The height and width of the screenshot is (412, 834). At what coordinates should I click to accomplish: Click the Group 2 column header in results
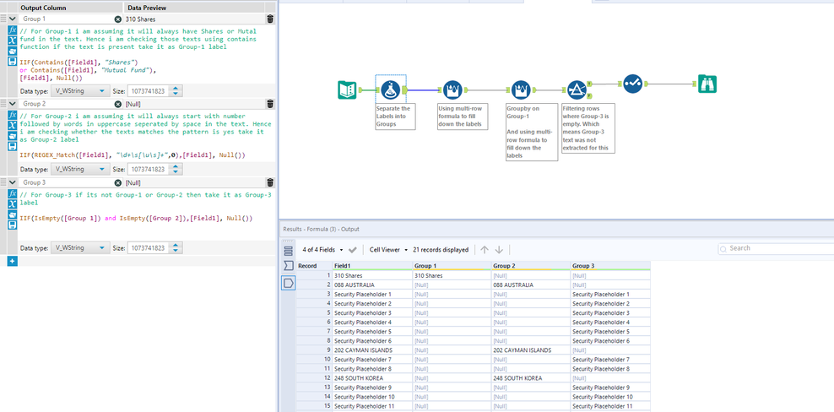point(505,265)
